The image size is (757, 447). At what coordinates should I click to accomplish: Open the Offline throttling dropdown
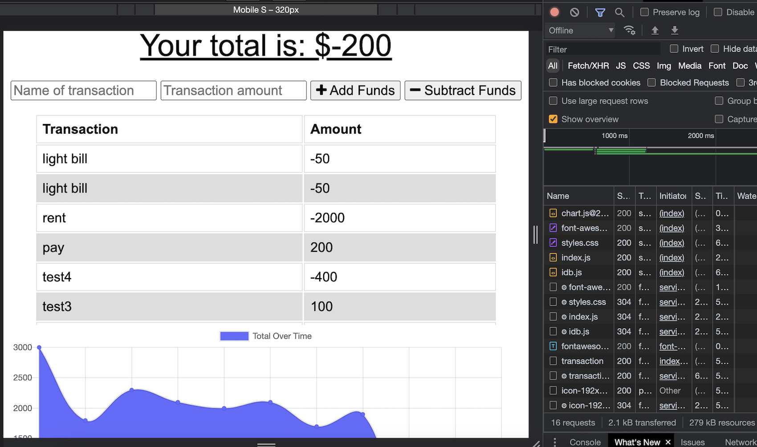click(579, 30)
